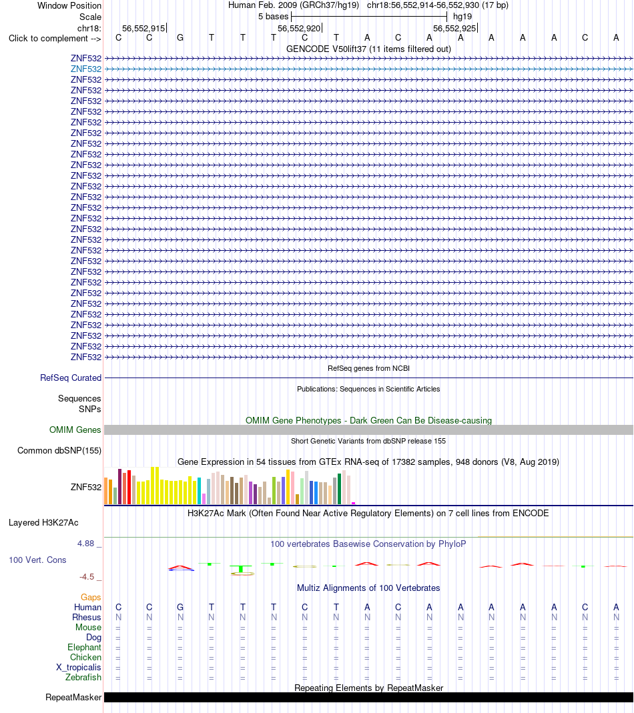
Task: Click the "Sequences" track label
Action: coord(79,398)
